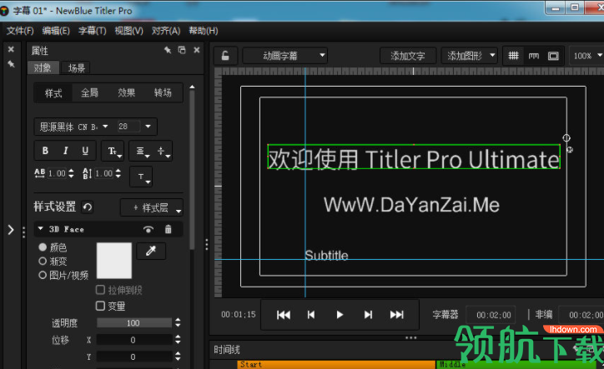Open the 编辑(E) menu
Screen dimensions: 604x369
(x=56, y=31)
